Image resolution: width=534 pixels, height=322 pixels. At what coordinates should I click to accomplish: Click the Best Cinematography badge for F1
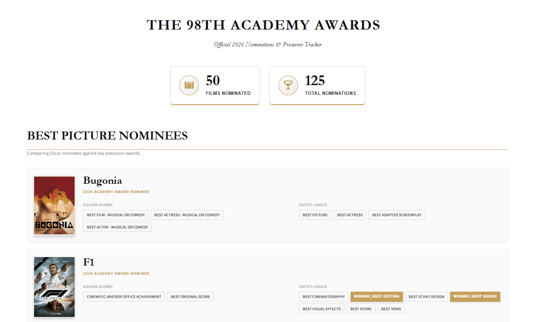[323, 296]
